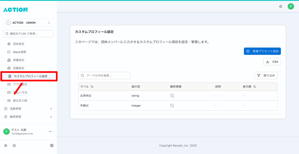Image resolution: width=299 pixels, height=154 pixels.
Task: Click confidential icon in 年齢は row
Action: pyautogui.click(x=172, y=105)
